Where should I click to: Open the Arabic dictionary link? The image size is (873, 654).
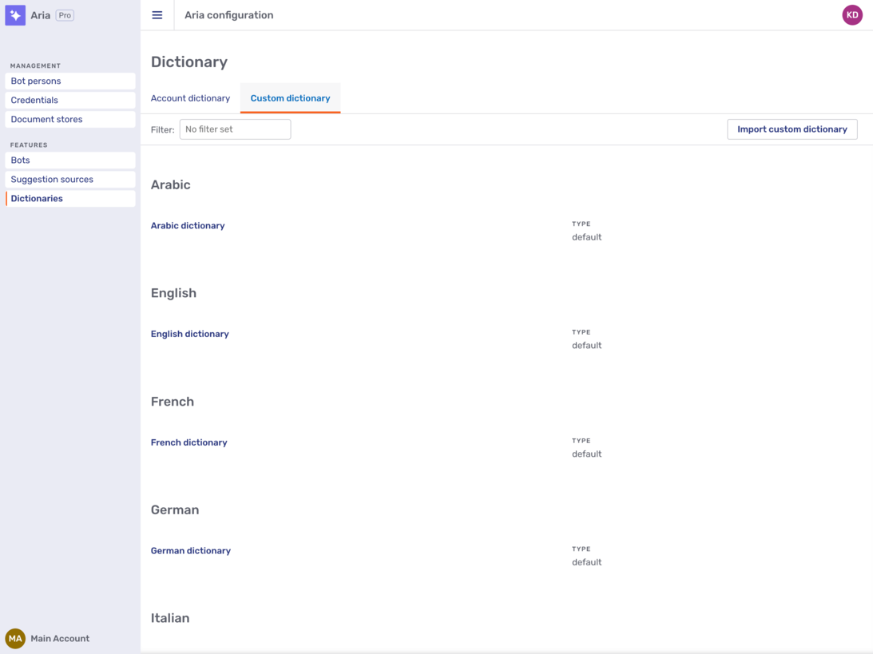(x=188, y=225)
